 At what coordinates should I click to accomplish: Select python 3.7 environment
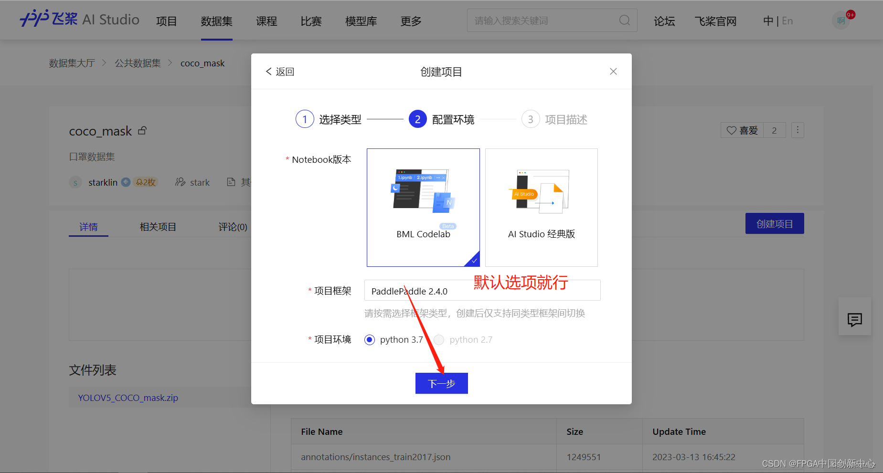click(370, 340)
